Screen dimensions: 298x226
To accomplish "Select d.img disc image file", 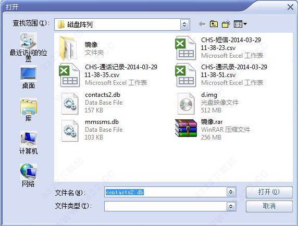I will click(208, 103).
